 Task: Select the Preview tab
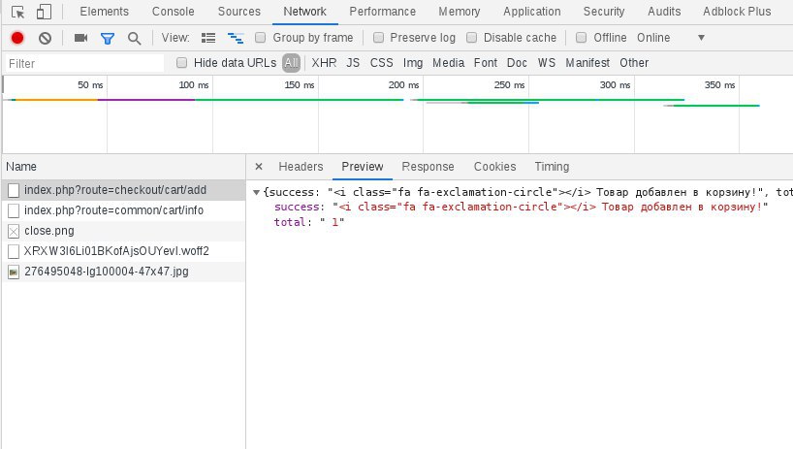pyautogui.click(x=363, y=167)
